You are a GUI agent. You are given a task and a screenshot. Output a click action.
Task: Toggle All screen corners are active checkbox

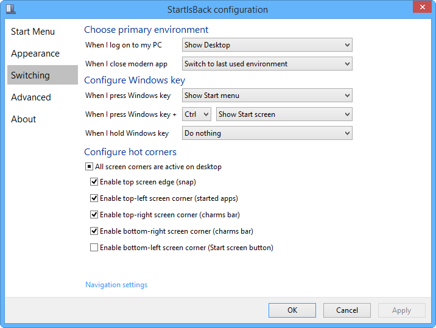[x=89, y=167]
